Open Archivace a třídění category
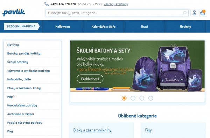Viewport: 210px width, 138px height. (32, 114)
